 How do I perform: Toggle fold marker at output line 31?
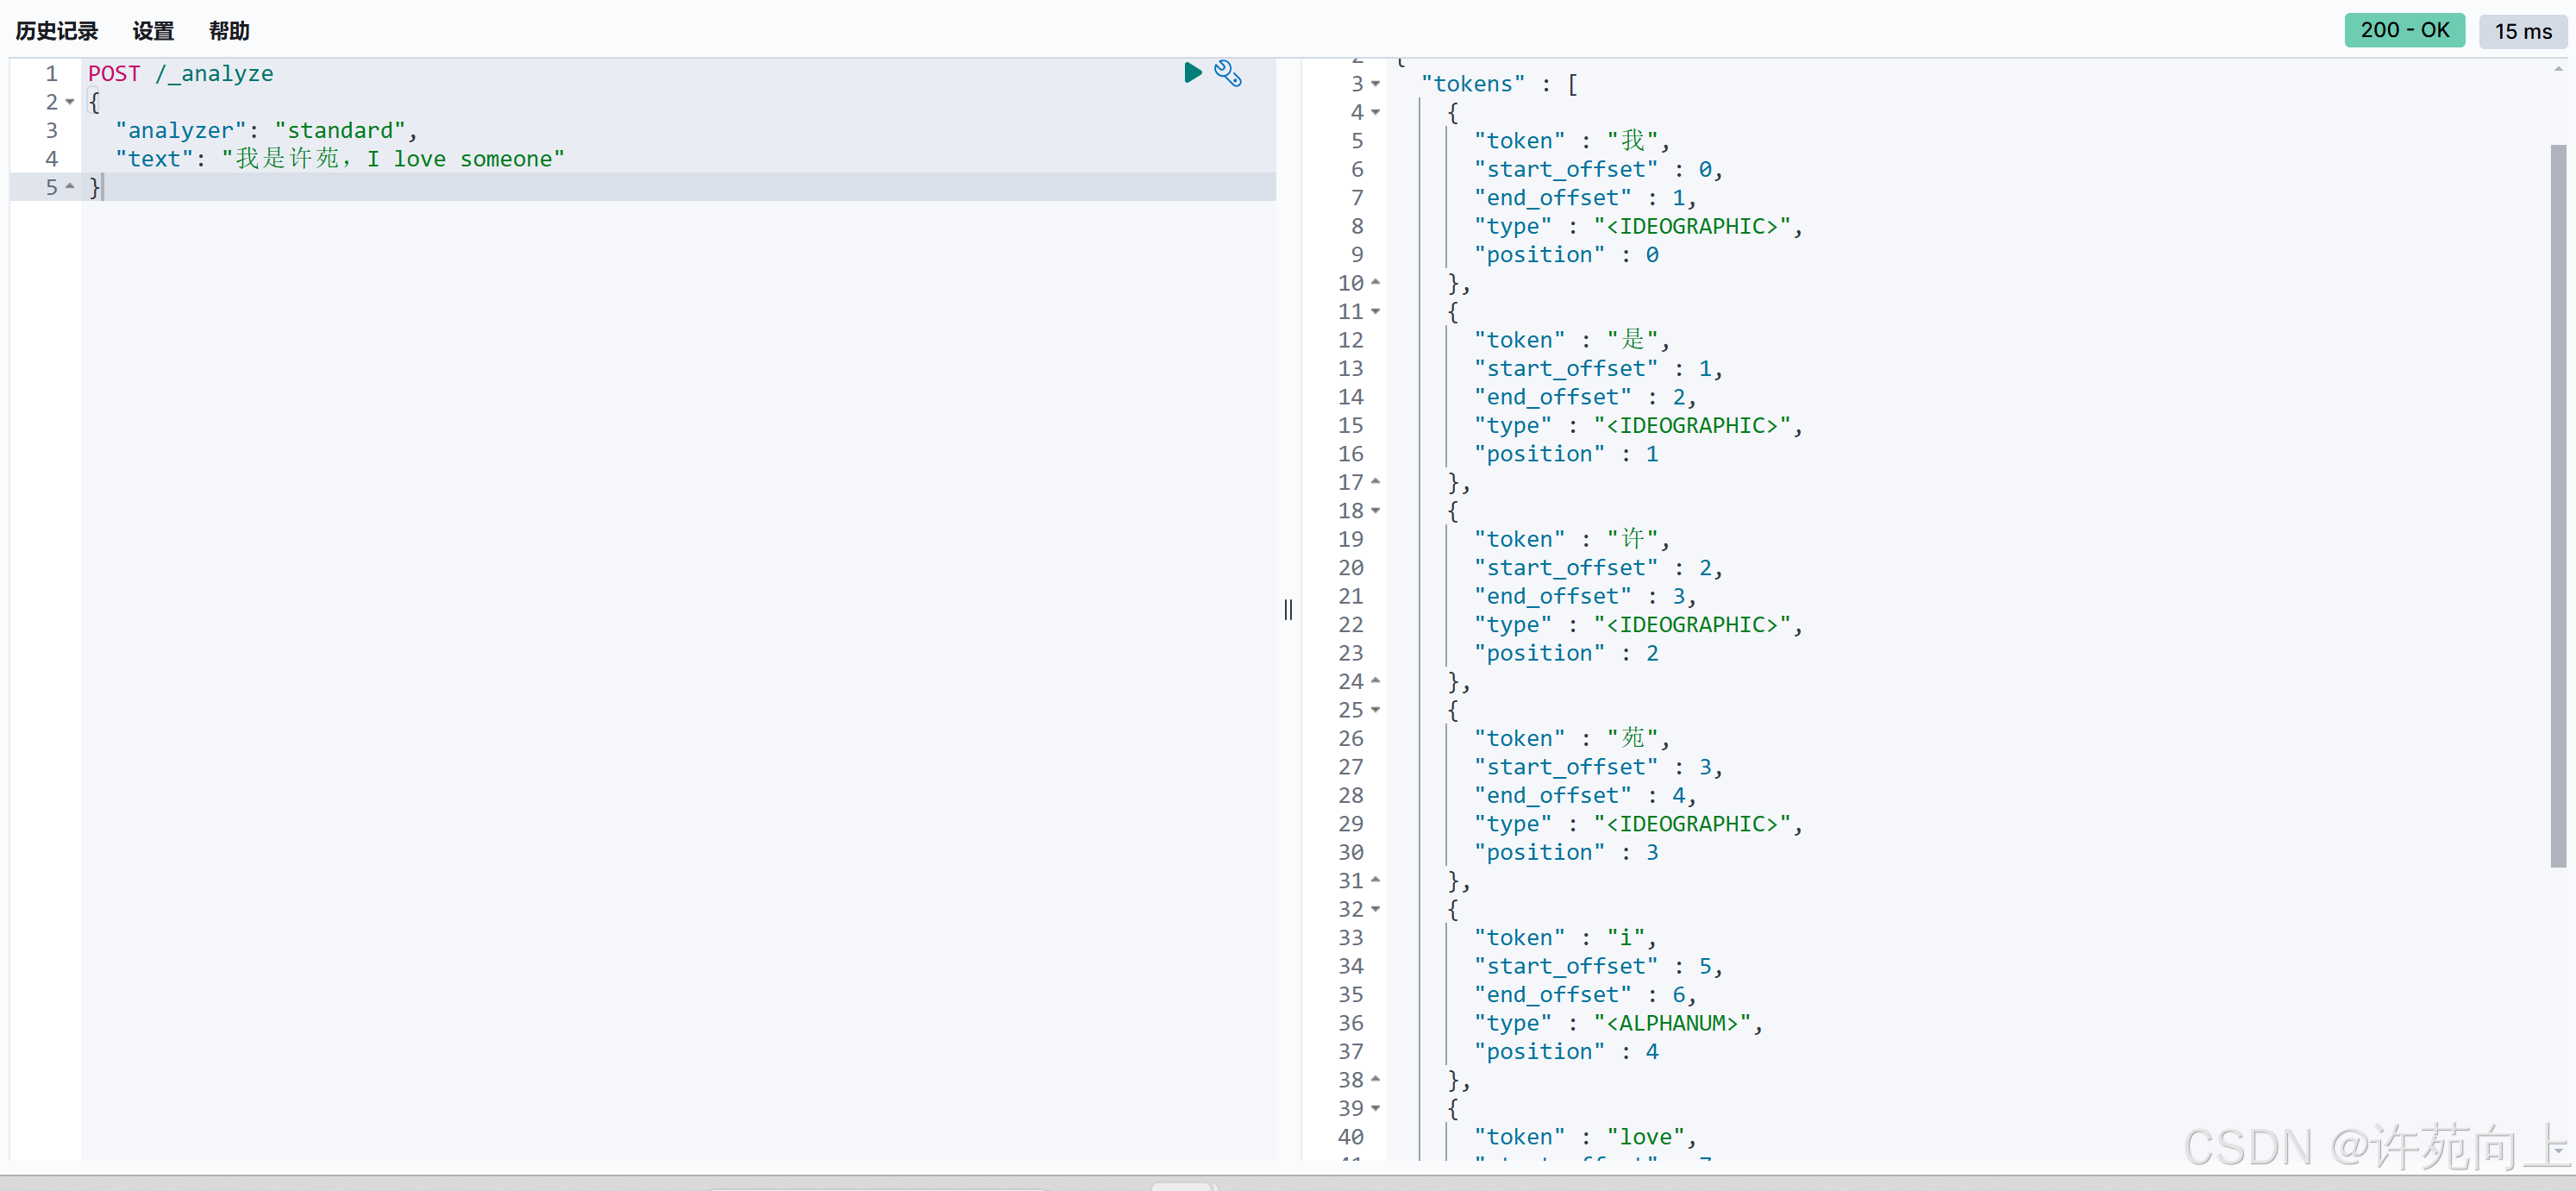point(1376,880)
